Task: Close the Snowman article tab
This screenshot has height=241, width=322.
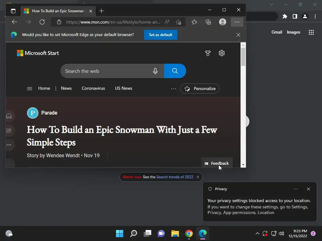Action: [91, 11]
